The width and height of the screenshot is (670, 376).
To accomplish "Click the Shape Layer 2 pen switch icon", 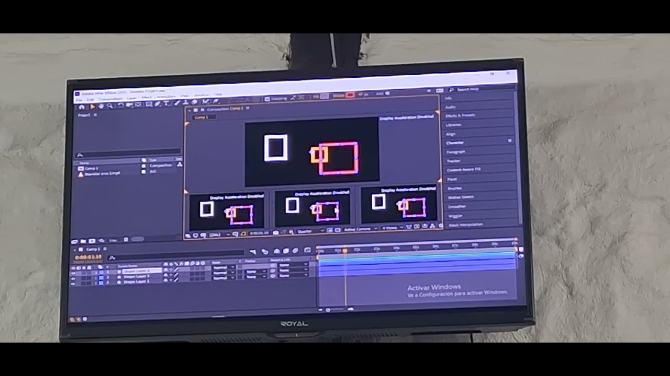I will [x=176, y=270].
